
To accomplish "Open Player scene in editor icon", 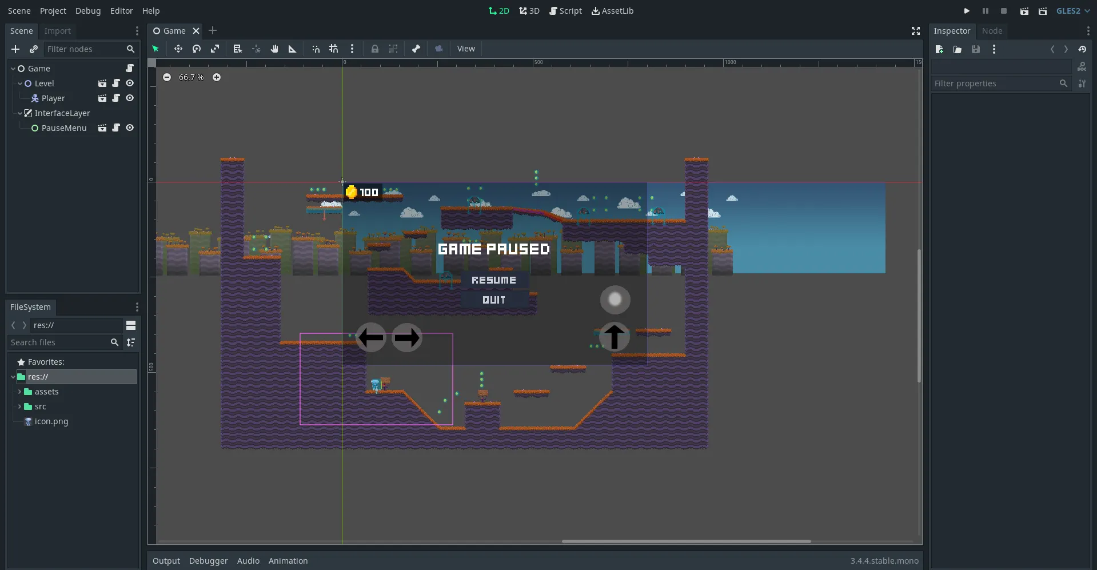I will point(102,98).
